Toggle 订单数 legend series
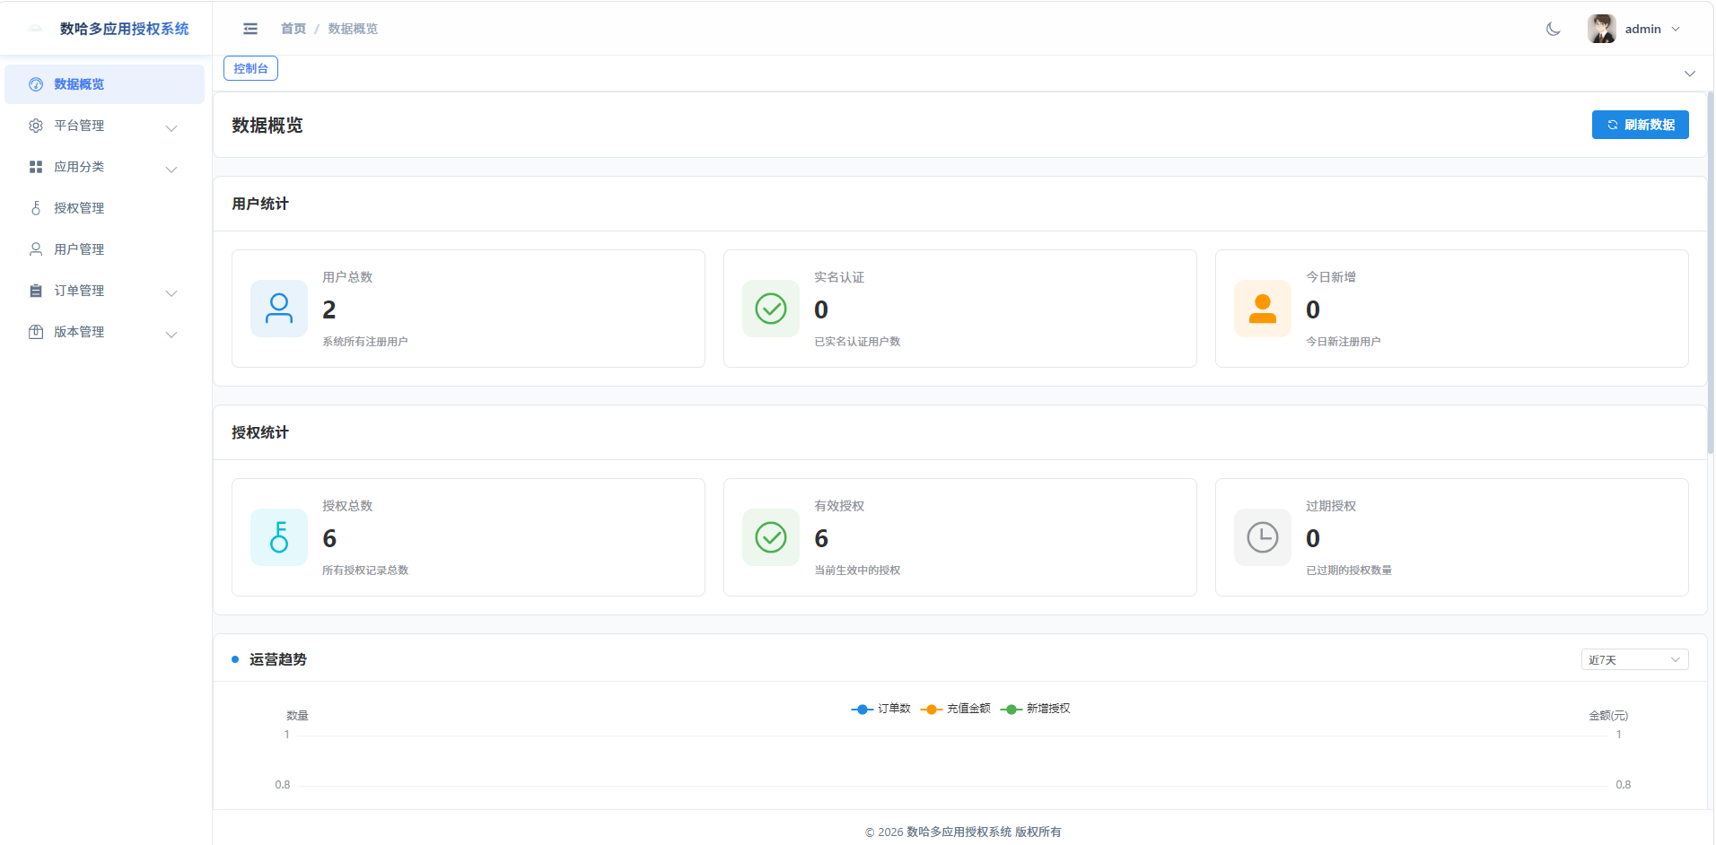The width and height of the screenshot is (1716, 845). click(881, 709)
